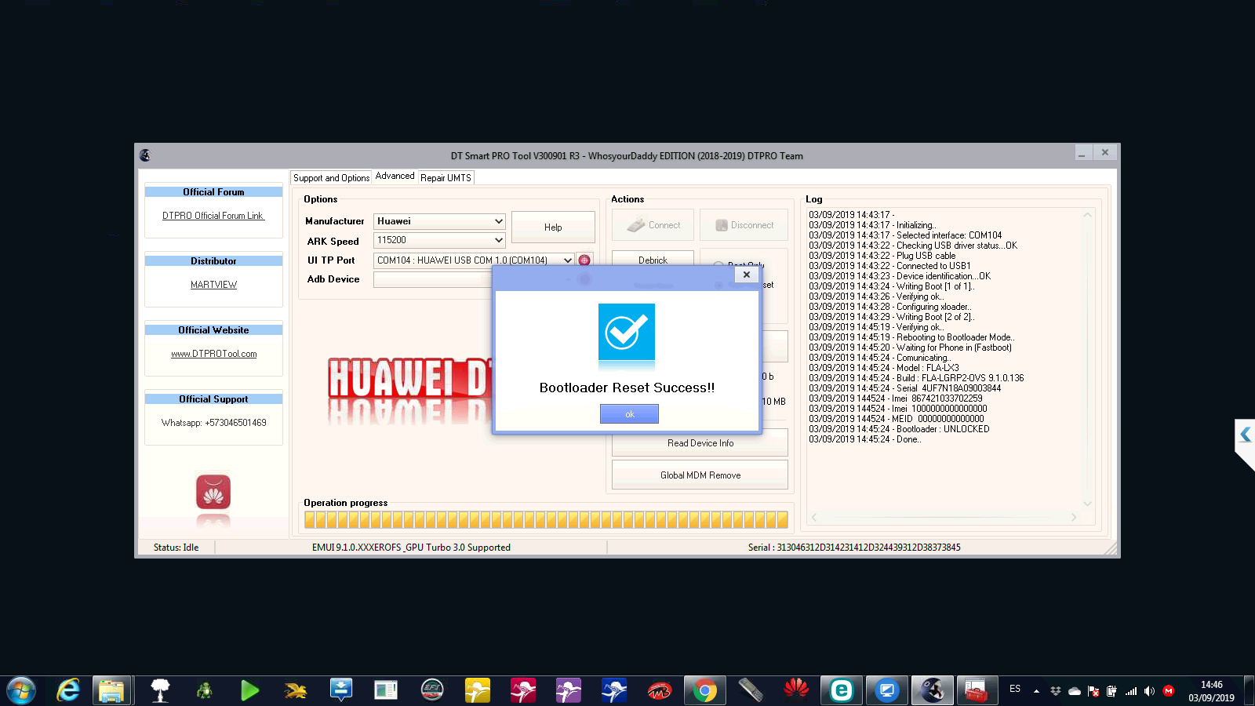
Task: Click ok in the success dialog
Action: (x=629, y=413)
